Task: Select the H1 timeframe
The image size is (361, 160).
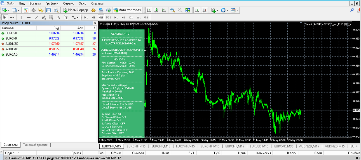Action: (116, 17)
